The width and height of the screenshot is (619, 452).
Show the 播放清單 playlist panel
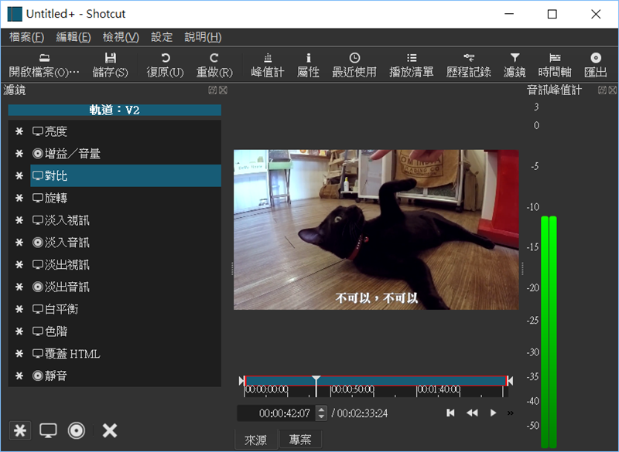pyautogui.click(x=412, y=58)
